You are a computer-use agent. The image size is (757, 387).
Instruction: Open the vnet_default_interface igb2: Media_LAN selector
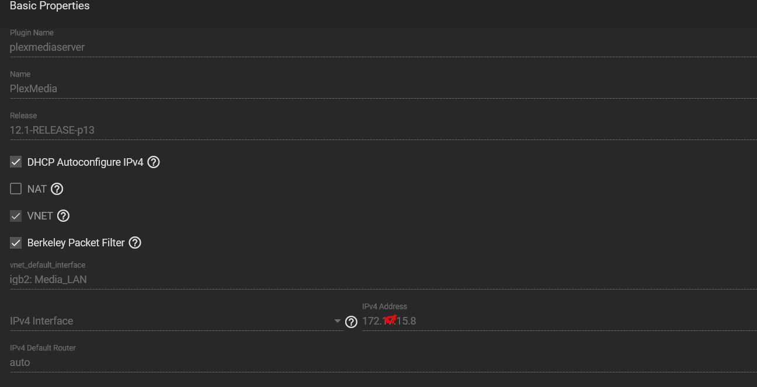(48, 280)
